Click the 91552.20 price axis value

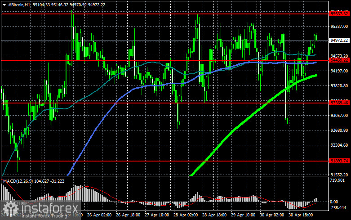coord(339,175)
